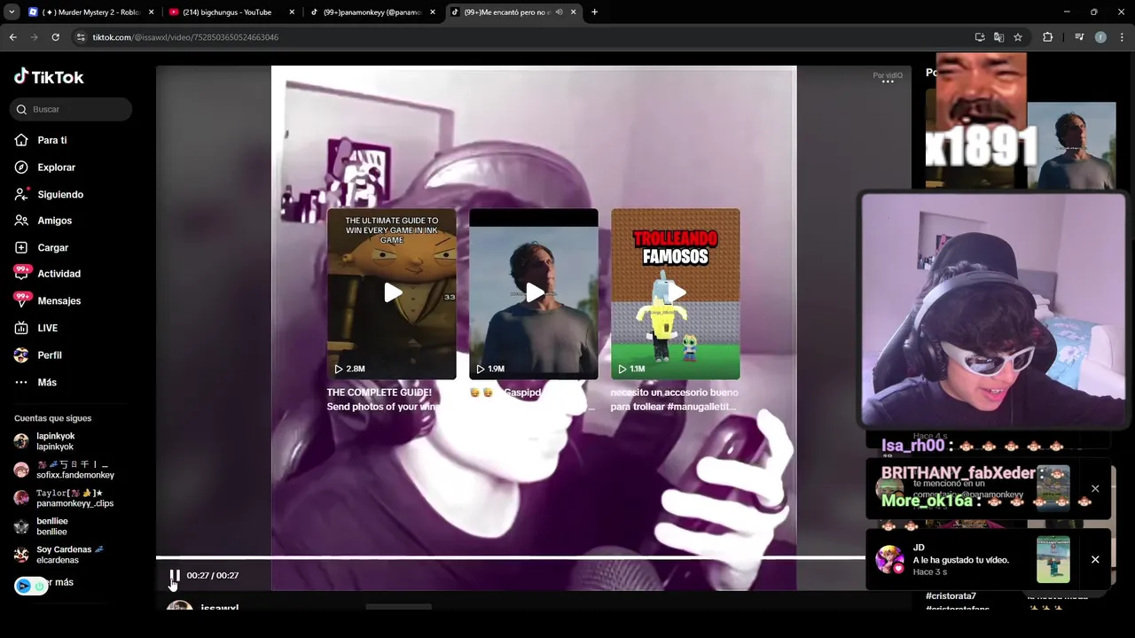Open the Amigos section
The height and width of the screenshot is (638, 1135).
(x=54, y=221)
